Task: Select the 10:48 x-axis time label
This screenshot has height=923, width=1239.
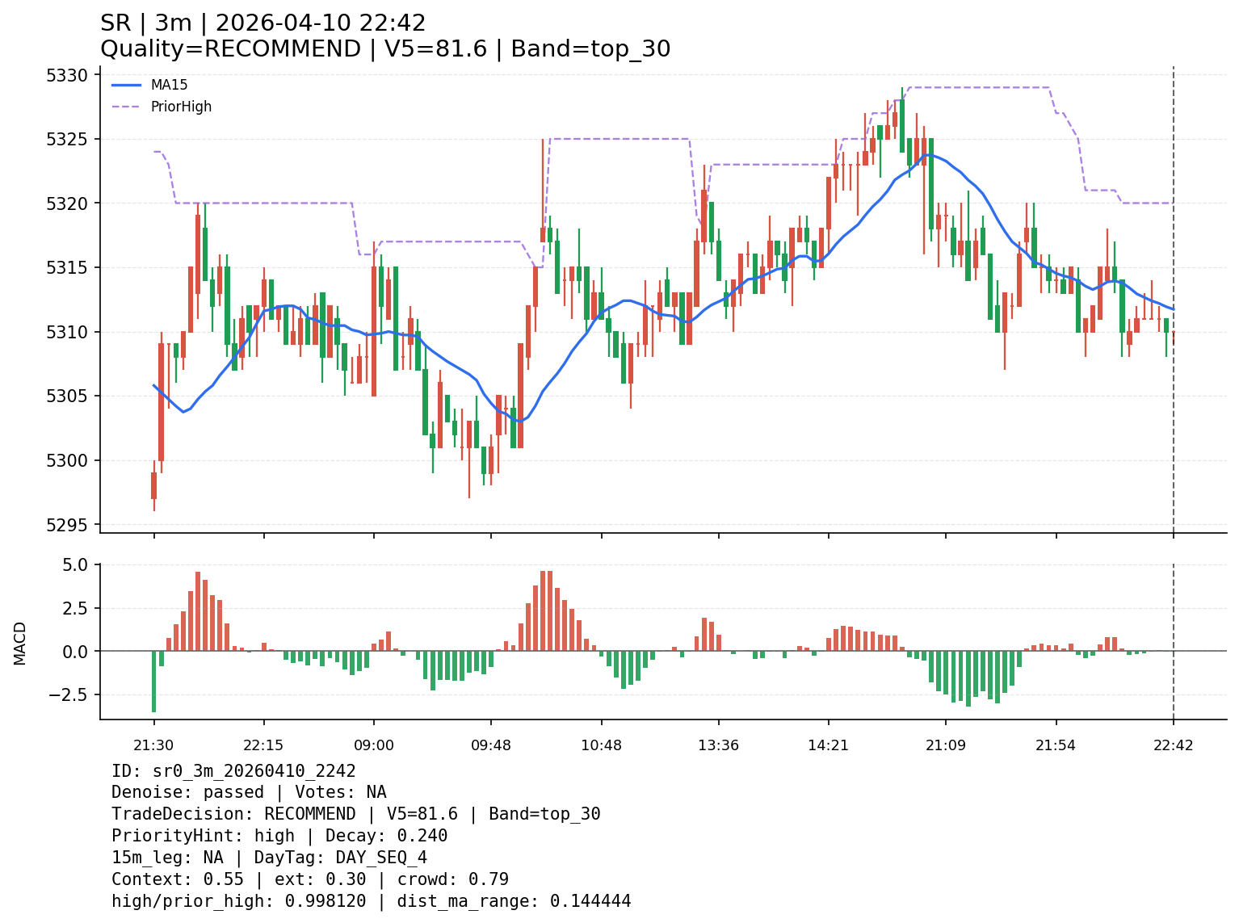Action: pyautogui.click(x=601, y=745)
